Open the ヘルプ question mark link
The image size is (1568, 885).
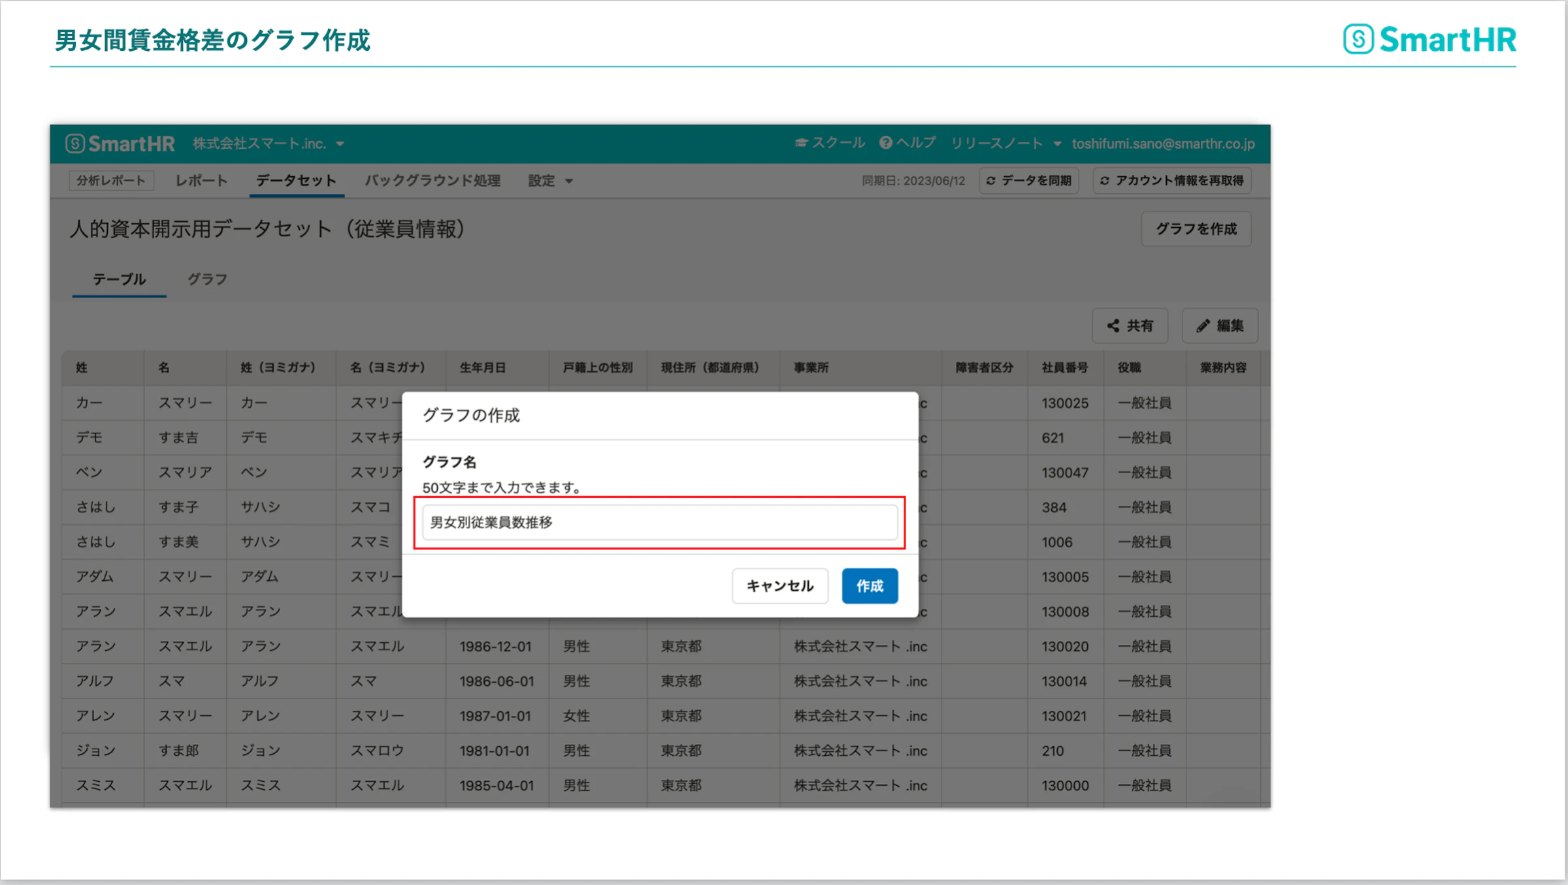(x=907, y=143)
